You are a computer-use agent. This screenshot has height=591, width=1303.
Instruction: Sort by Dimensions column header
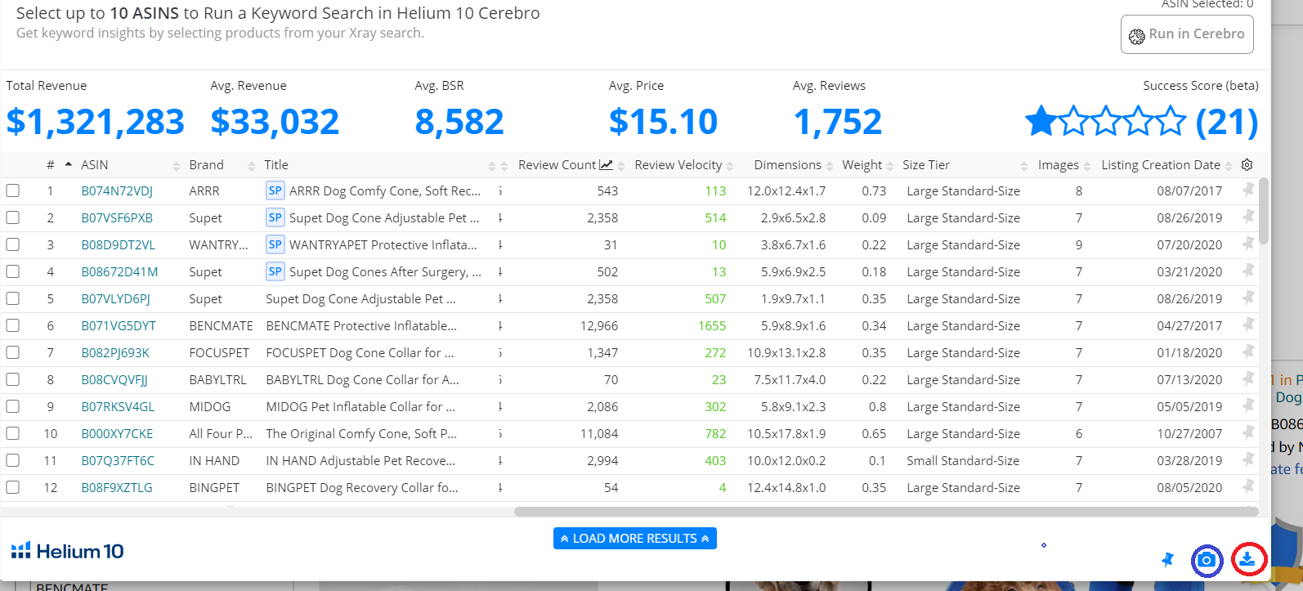coord(788,165)
